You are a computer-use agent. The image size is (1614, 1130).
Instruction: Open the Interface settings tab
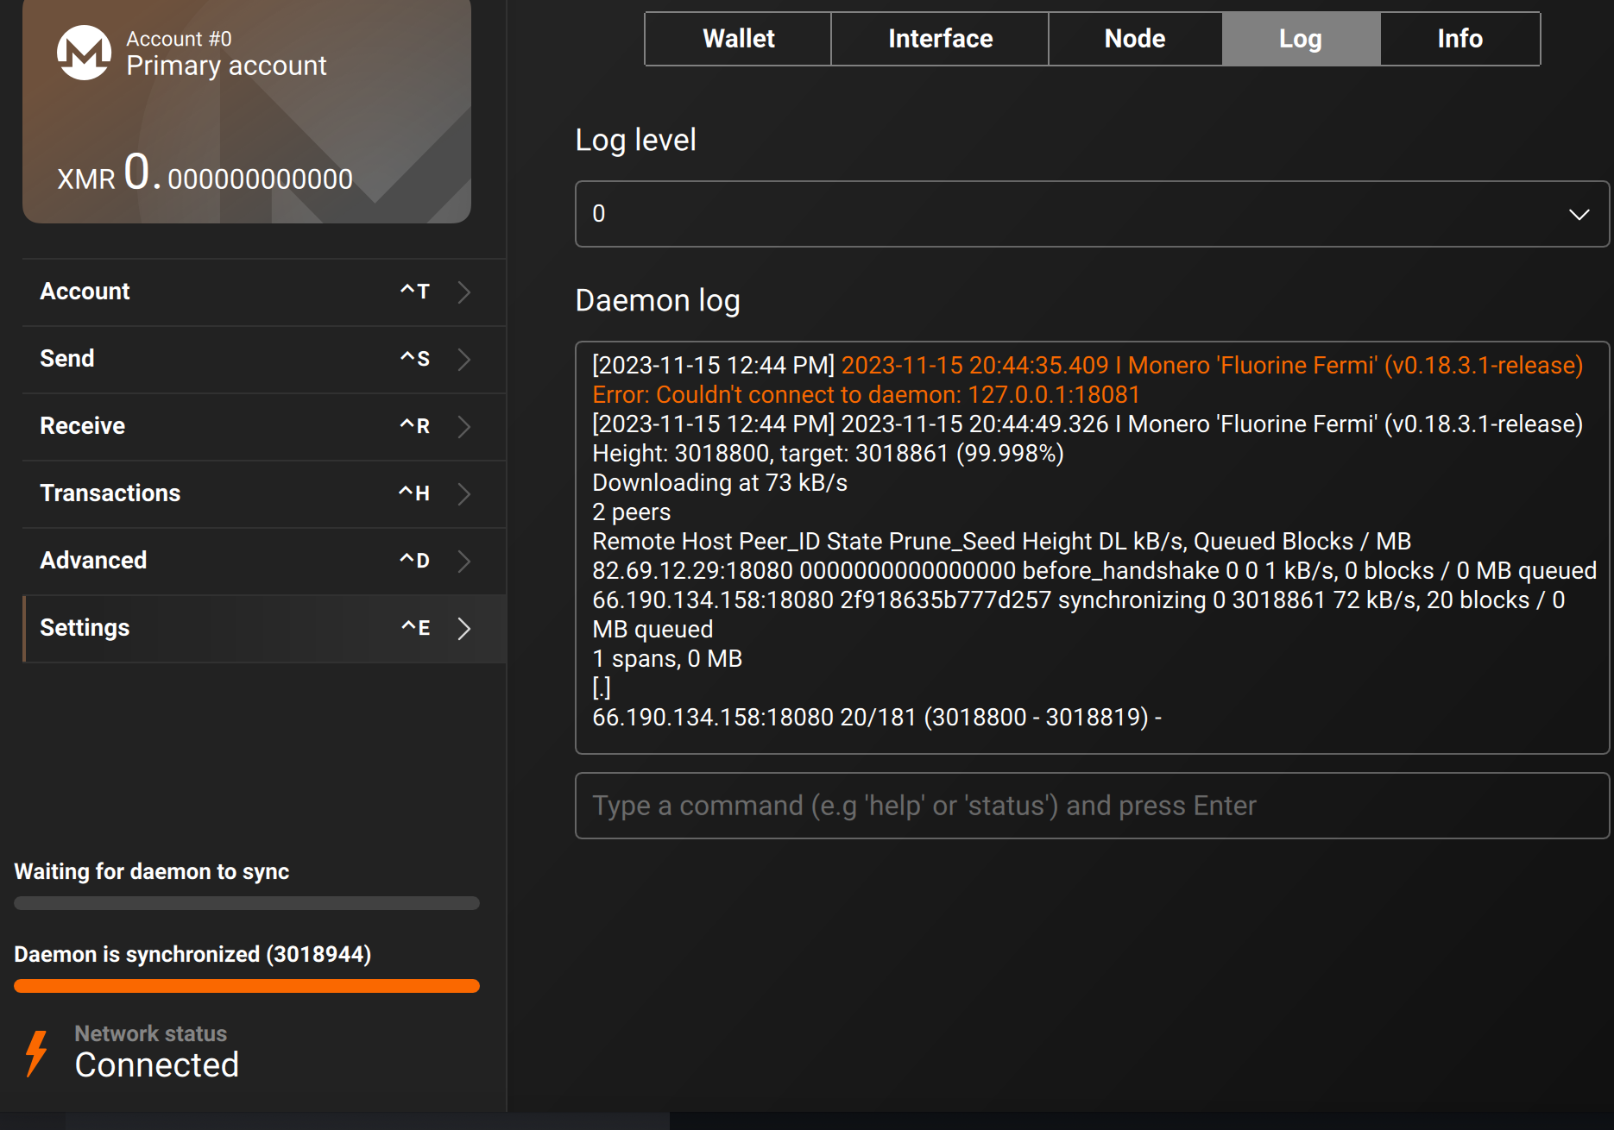940,39
